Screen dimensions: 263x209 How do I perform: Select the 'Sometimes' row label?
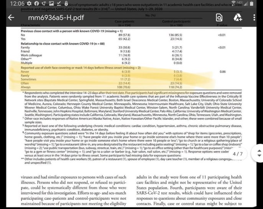pos(28,79)
